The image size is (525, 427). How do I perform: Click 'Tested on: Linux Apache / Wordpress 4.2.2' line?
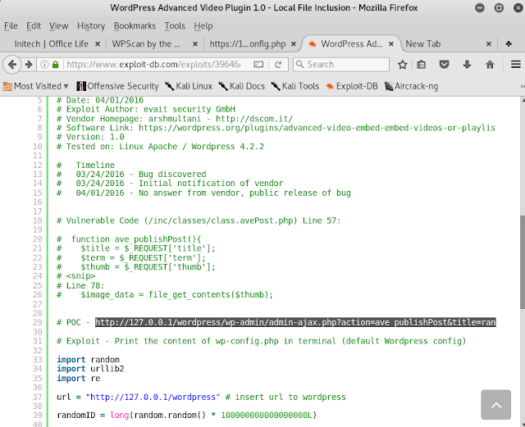tap(161, 146)
